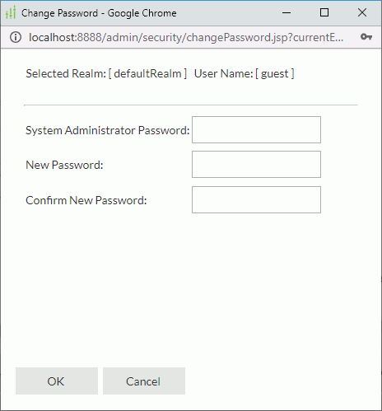Click the guest user name text
Image resolution: width=382 pixels, height=411 pixels.
275,74
